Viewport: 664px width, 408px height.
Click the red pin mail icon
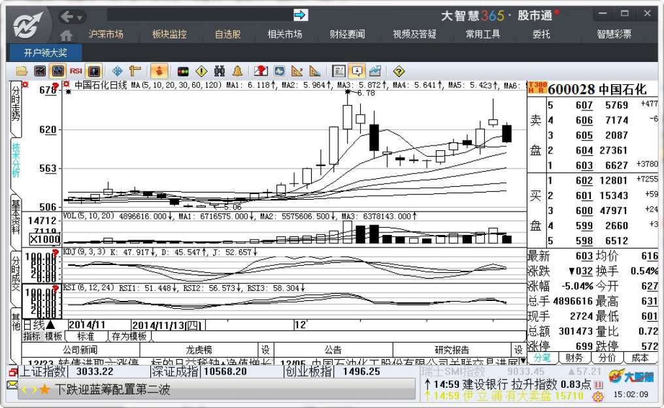click(x=261, y=71)
